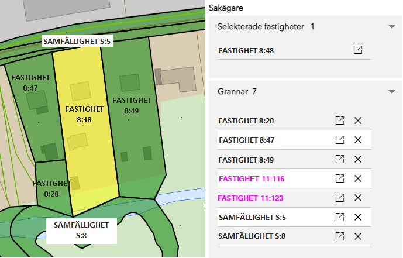Open external link for FASTIGHET 11:123

coord(339,198)
